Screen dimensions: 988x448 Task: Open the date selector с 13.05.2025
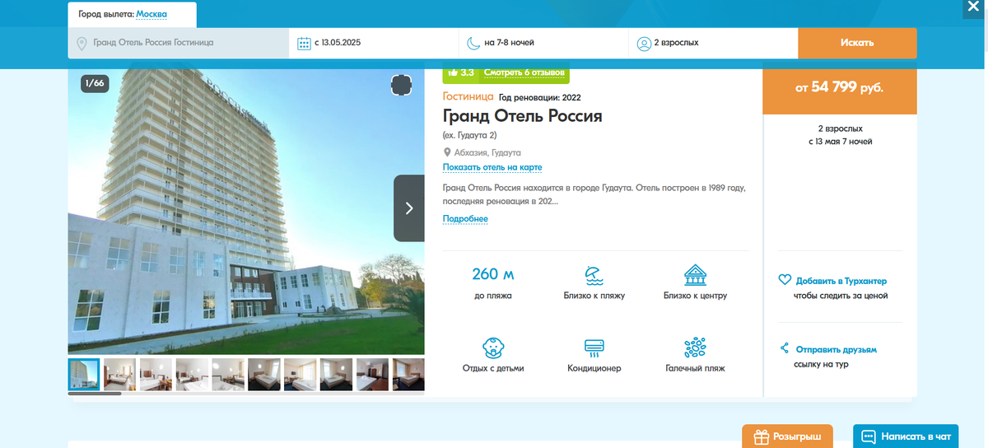(374, 43)
